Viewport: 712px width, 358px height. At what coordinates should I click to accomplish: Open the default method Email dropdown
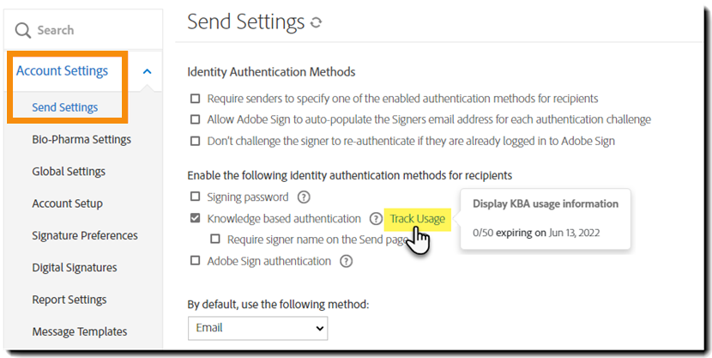tap(257, 327)
